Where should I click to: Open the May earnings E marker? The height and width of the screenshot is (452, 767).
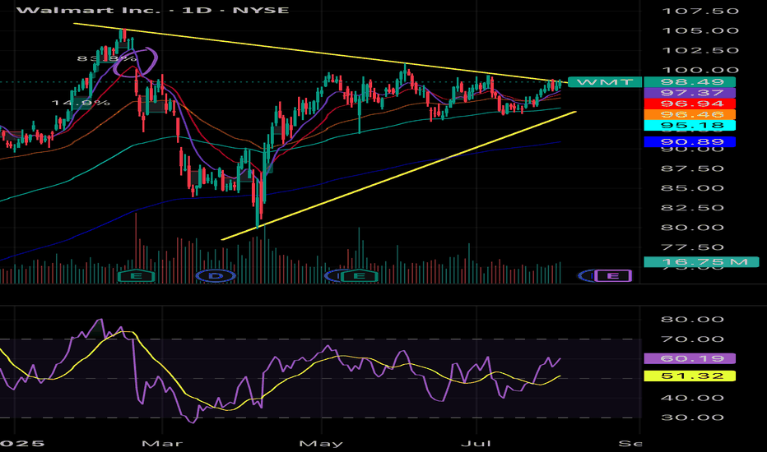(x=359, y=276)
